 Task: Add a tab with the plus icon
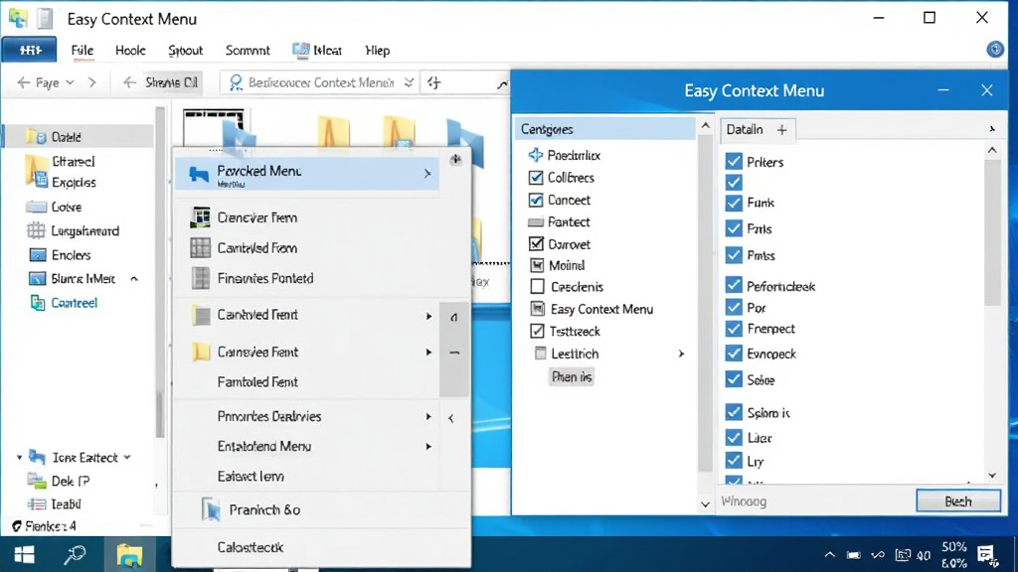[781, 130]
